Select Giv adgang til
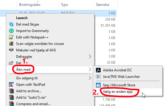This screenshot has height=106, width=165. (x=50, y=78)
